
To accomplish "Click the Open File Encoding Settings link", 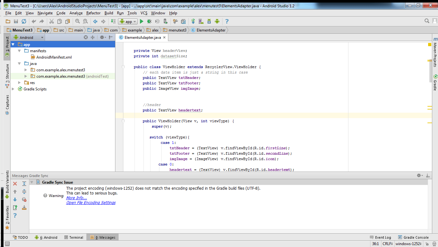I will pos(91,202).
